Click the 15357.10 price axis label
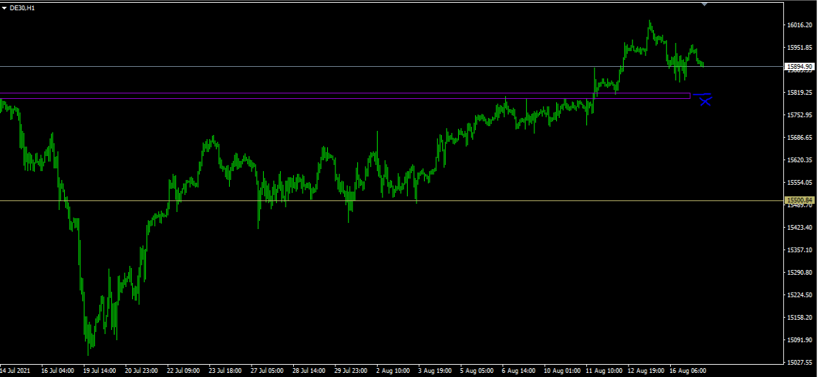818x377 pixels. [x=800, y=250]
